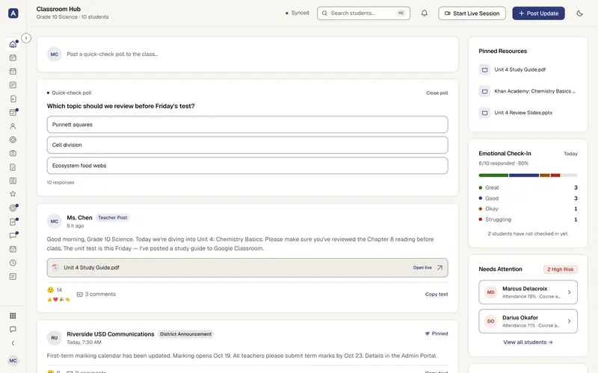The image size is (598, 373).
Task: Click 'Copy text' on Ms. Chen's post
Action: point(437,294)
